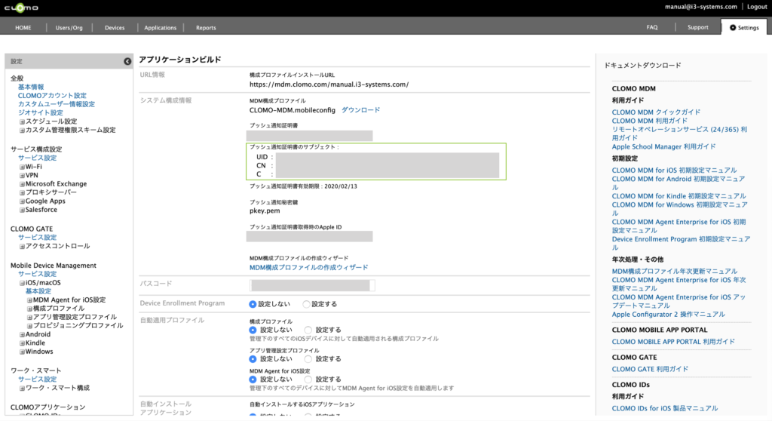Expand the Google Apps node
772x421 pixels.
(22, 201)
